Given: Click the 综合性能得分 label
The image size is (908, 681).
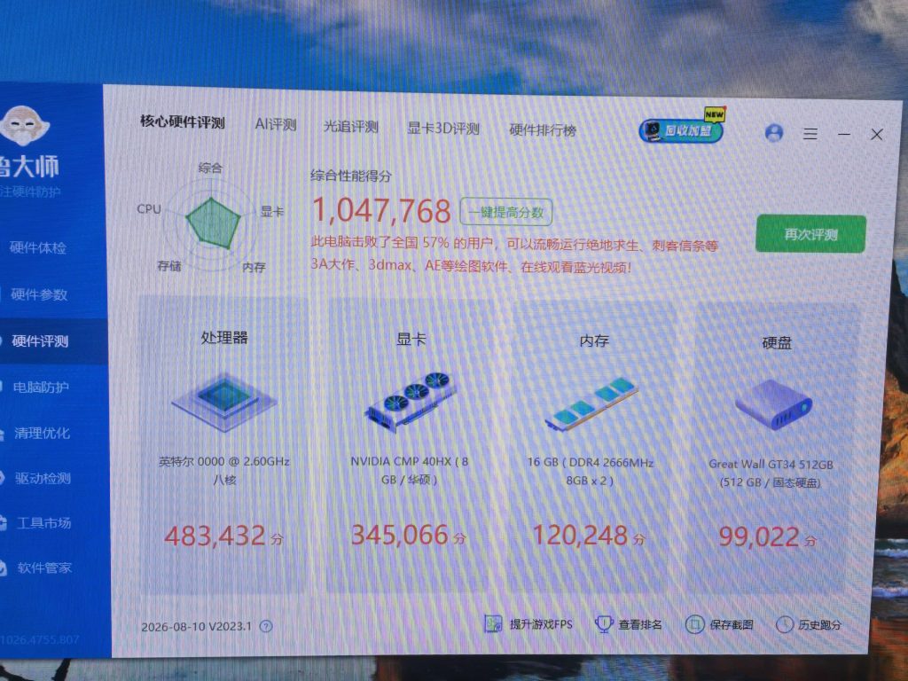Looking at the screenshot, I should point(351,176).
